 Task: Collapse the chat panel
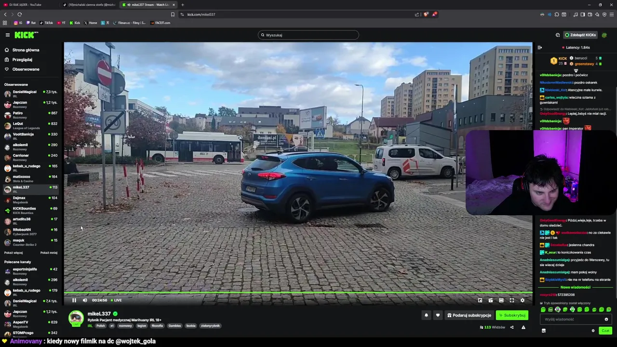click(x=539, y=47)
